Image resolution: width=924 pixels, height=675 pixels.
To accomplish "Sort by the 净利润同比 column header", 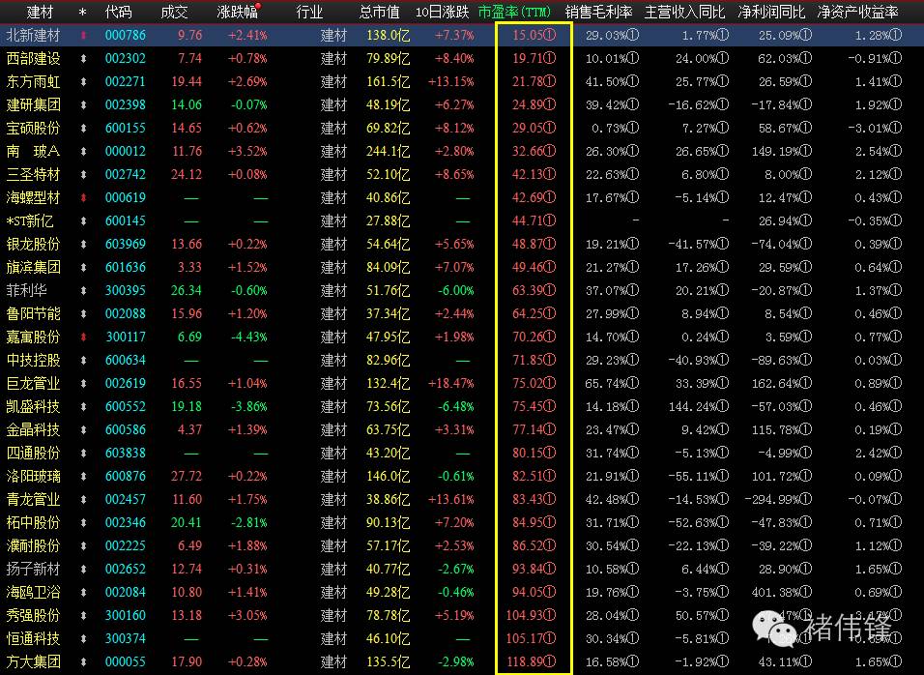I will pyautogui.click(x=771, y=12).
